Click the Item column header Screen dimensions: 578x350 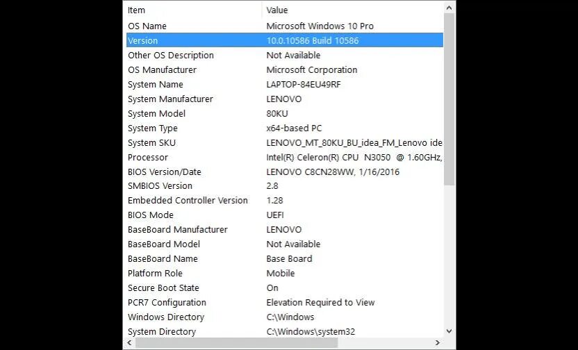pos(194,10)
